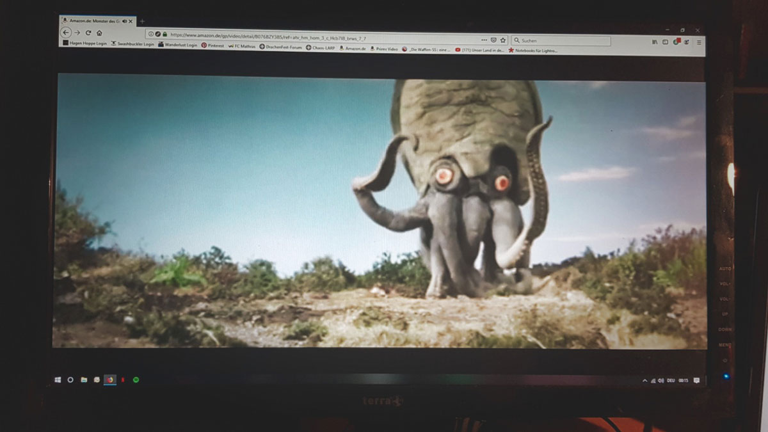Screen dimensions: 768x432
Task: Open the Chaos-LARP bookmark
Action: click(320, 47)
